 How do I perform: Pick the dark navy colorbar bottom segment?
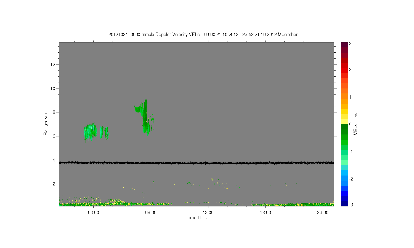click(344, 204)
